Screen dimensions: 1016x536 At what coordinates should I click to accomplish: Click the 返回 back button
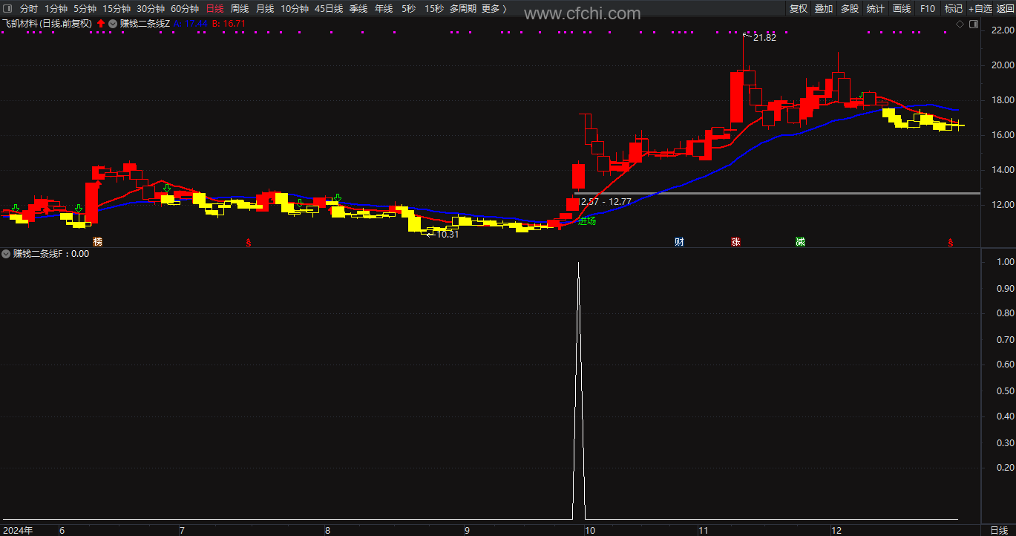click(x=1004, y=9)
